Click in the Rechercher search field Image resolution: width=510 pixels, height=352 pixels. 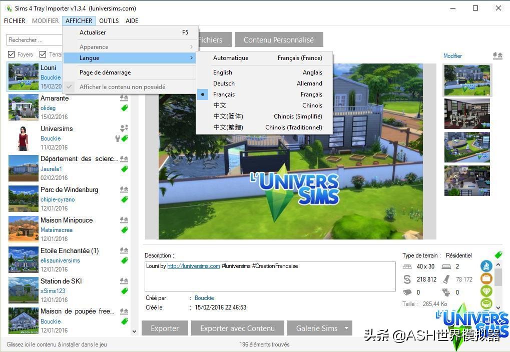35,40
